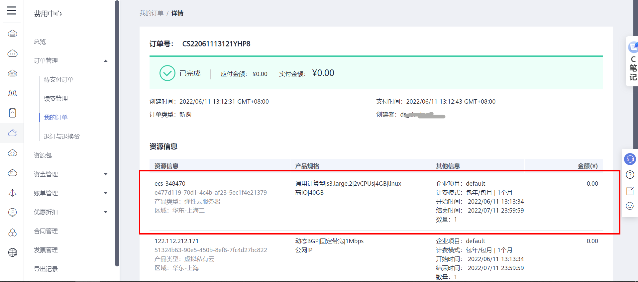Screen dimensions: 638x282
Task: Click the smiley satisfaction survey icon
Action: (x=630, y=206)
